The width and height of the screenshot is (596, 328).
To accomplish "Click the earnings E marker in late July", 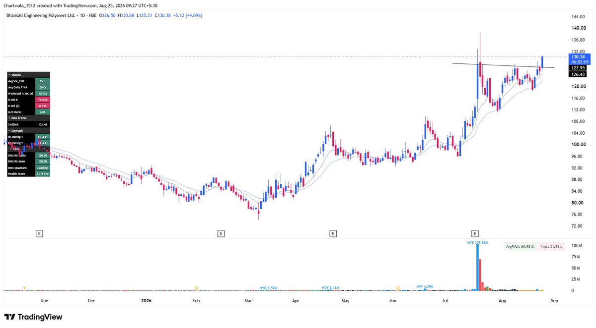I will point(475,233).
